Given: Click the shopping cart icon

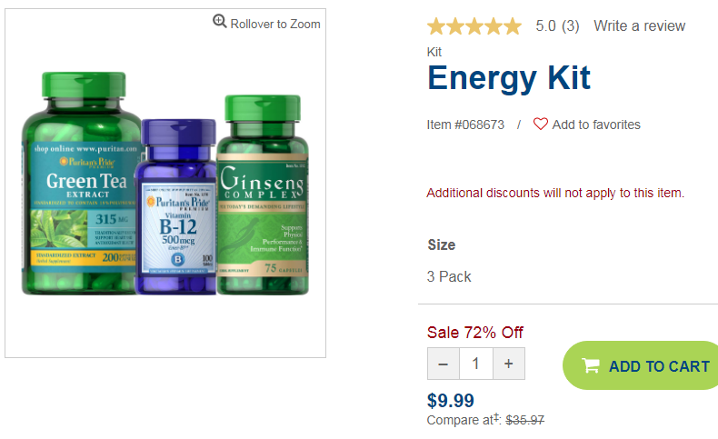Looking at the screenshot, I should (x=590, y=365).
